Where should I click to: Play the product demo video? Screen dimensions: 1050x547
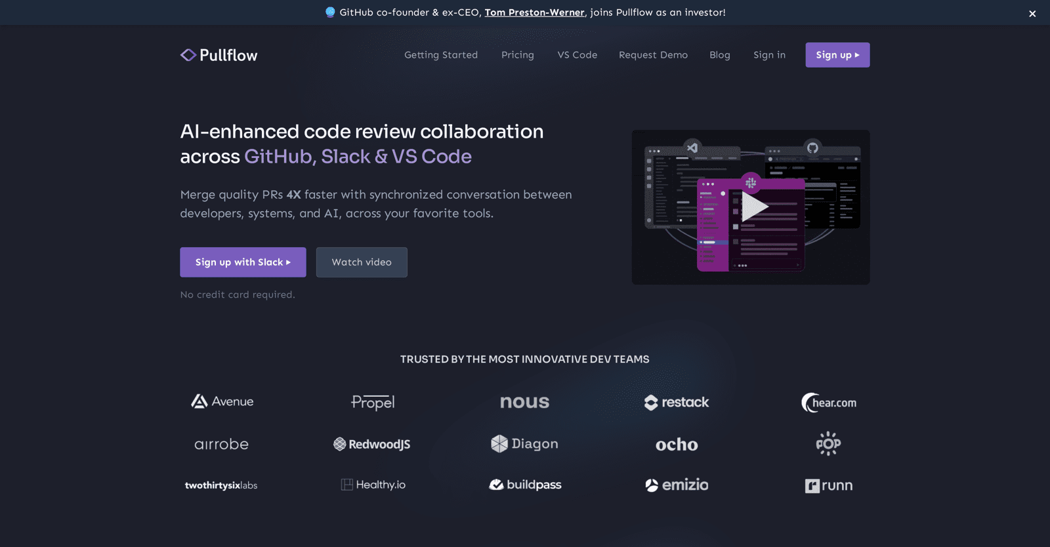753,207
